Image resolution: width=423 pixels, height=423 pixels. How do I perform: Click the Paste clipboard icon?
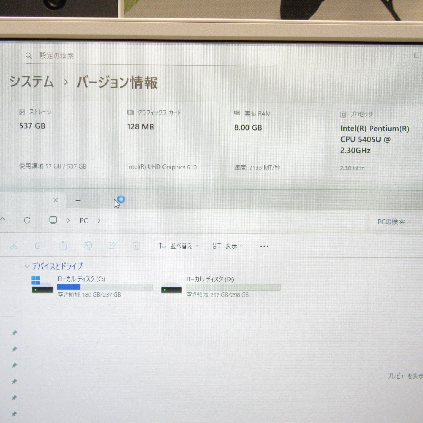[x=63, y=245]
